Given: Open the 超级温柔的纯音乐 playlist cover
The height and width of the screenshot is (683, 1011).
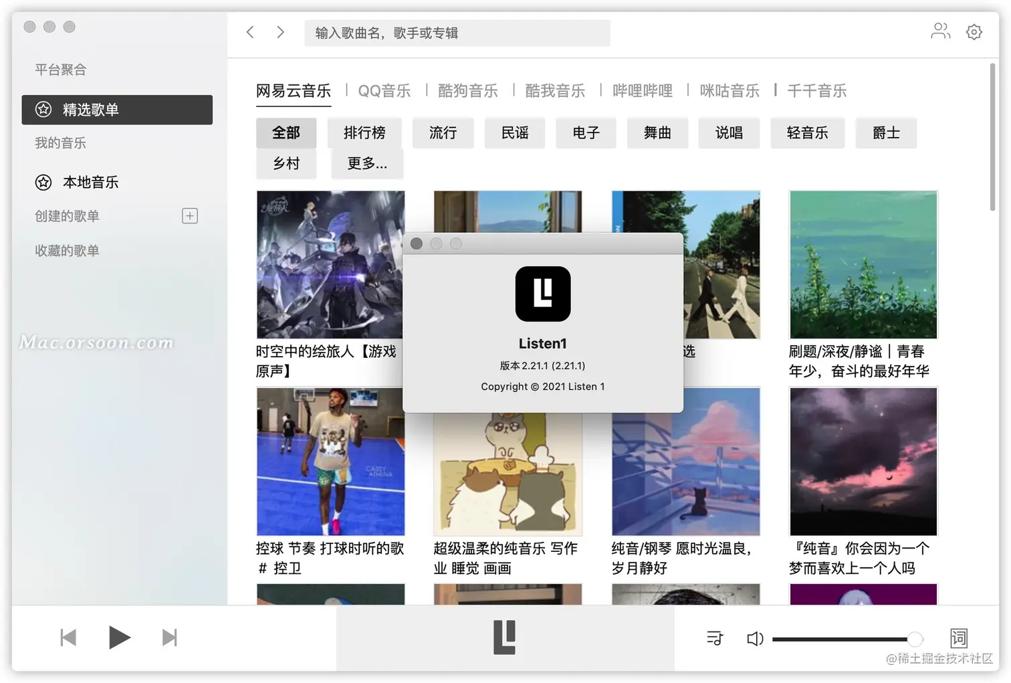Looking at the screenshot, I should (x=508, y=474).
